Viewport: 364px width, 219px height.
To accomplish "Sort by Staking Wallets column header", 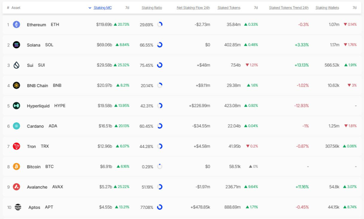I will [x=327, y=8].
